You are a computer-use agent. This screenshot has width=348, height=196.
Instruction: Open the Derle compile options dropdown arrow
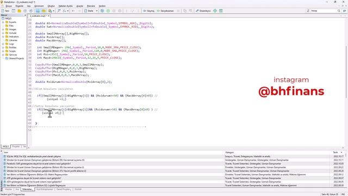point(97,11)
